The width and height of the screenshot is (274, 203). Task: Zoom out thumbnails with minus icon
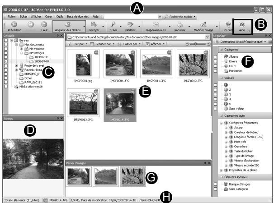pos(187,44)
